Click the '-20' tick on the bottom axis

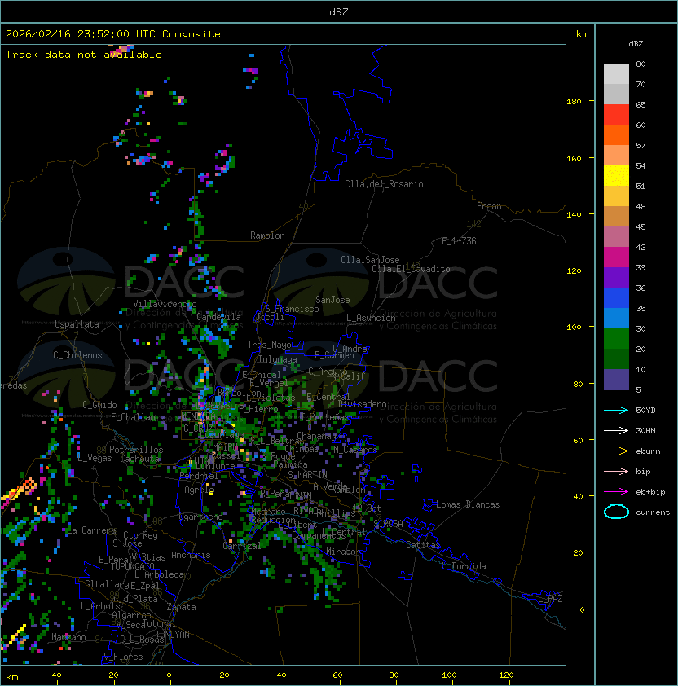[x=110, y=675]
